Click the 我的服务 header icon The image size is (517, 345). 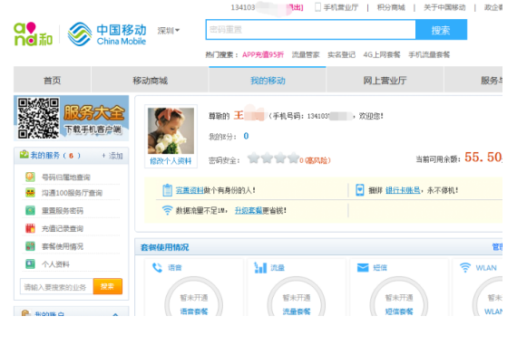pyautogui.click(x=24, y=155)
